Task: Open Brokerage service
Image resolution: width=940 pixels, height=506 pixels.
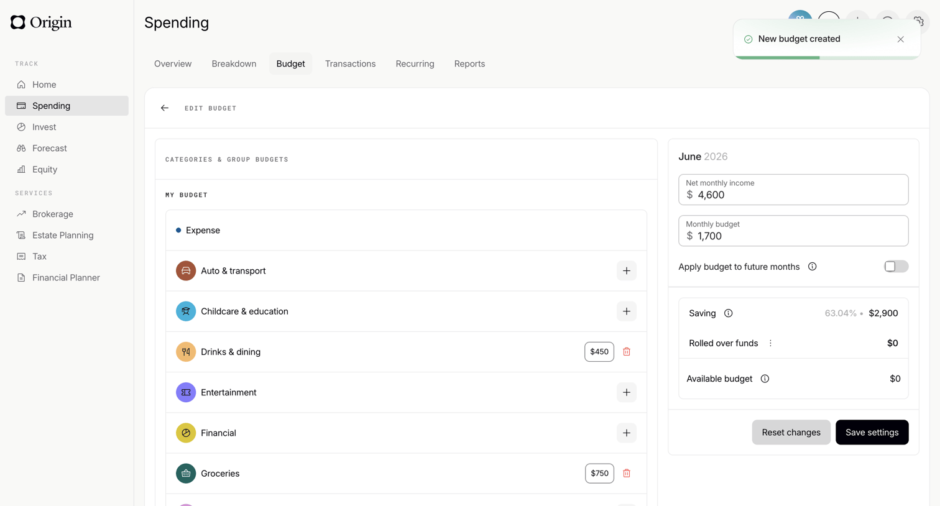Action: pos(67,214)
